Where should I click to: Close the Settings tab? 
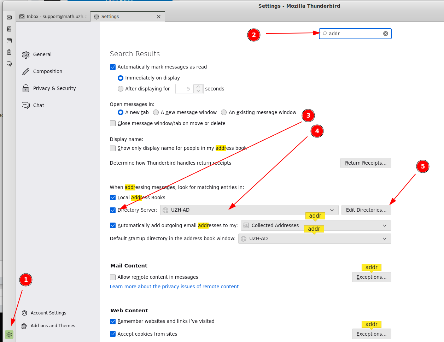tap(159, 17)
